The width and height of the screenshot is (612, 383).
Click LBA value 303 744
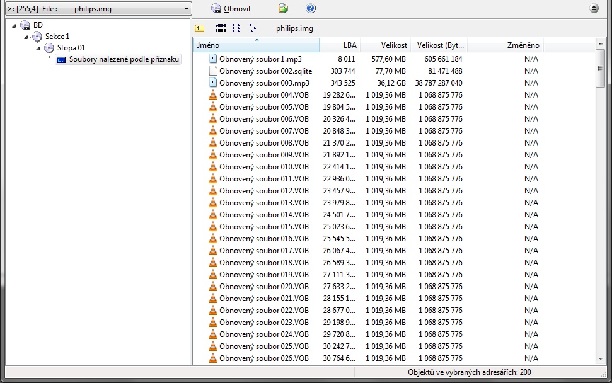click(x=343, y=71)
